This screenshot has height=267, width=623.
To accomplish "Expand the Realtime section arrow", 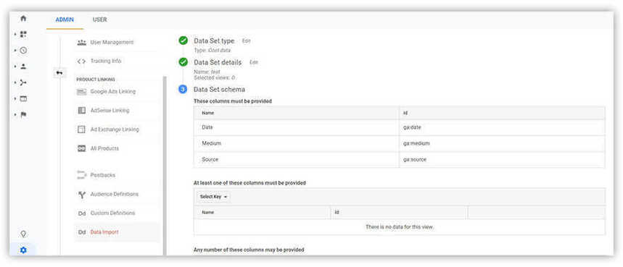I will pyautogui.click(x=15, y=51).
